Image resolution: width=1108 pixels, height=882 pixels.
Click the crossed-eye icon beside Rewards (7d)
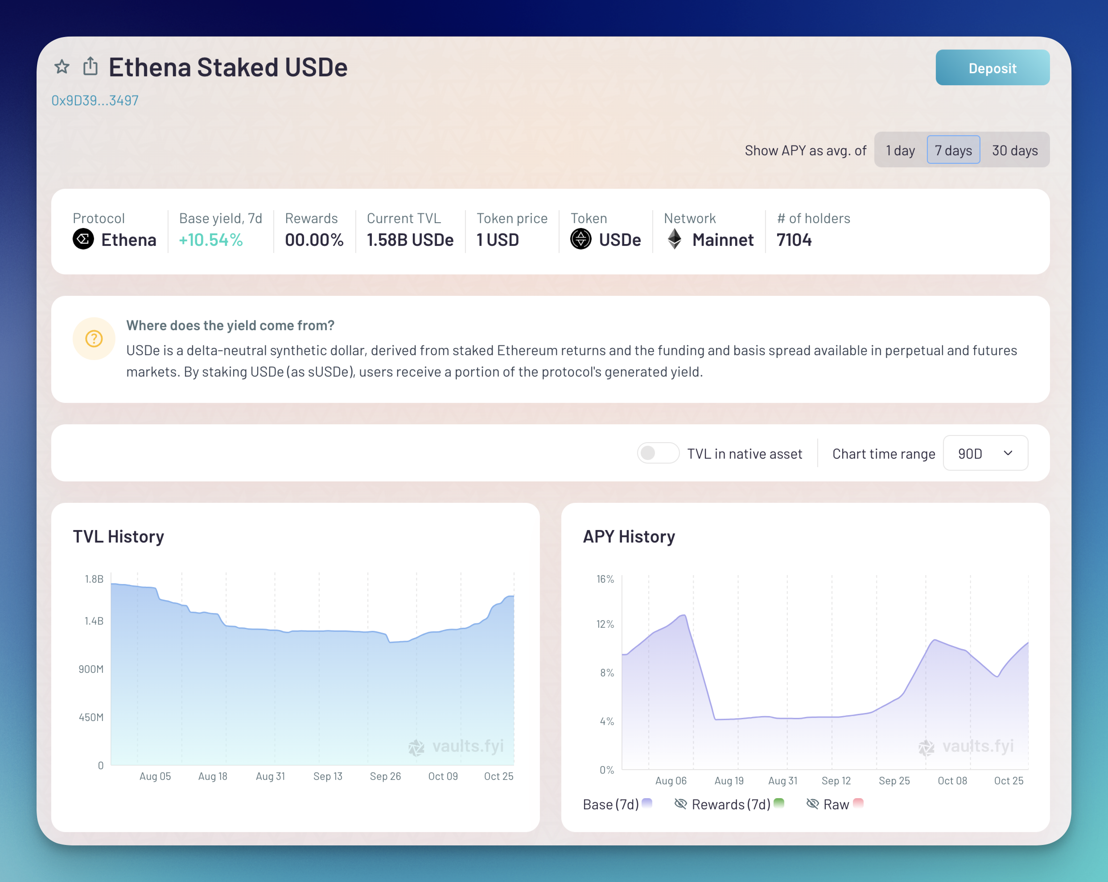pos(680,803)
